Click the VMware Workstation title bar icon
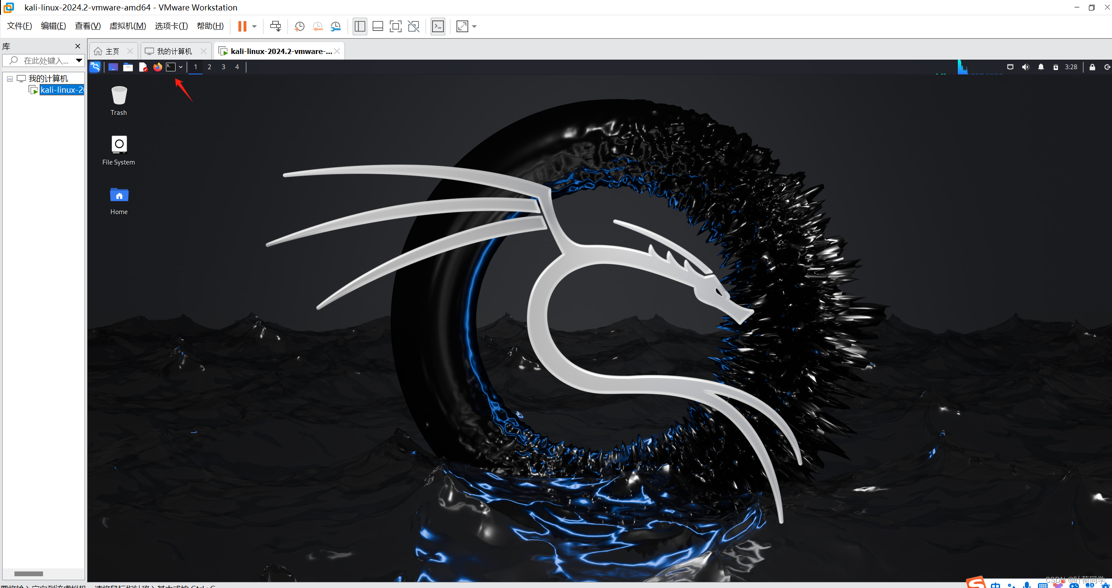 8,7
